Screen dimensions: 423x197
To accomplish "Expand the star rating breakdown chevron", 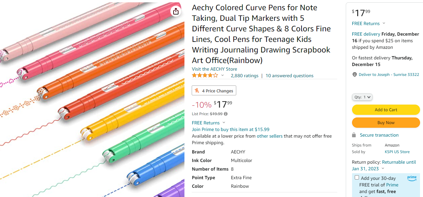I will coord(222,76).
